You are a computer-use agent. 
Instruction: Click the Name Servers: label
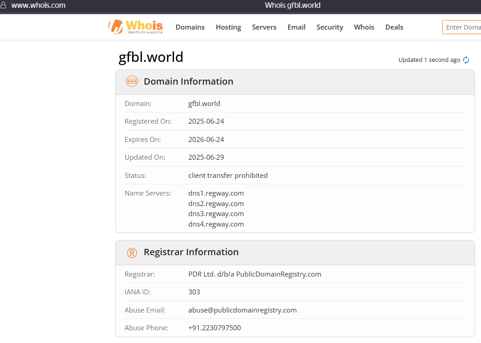[x=148, y=193]
